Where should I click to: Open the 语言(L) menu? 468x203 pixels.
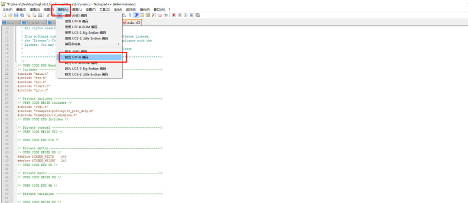[x=77, y=9]
